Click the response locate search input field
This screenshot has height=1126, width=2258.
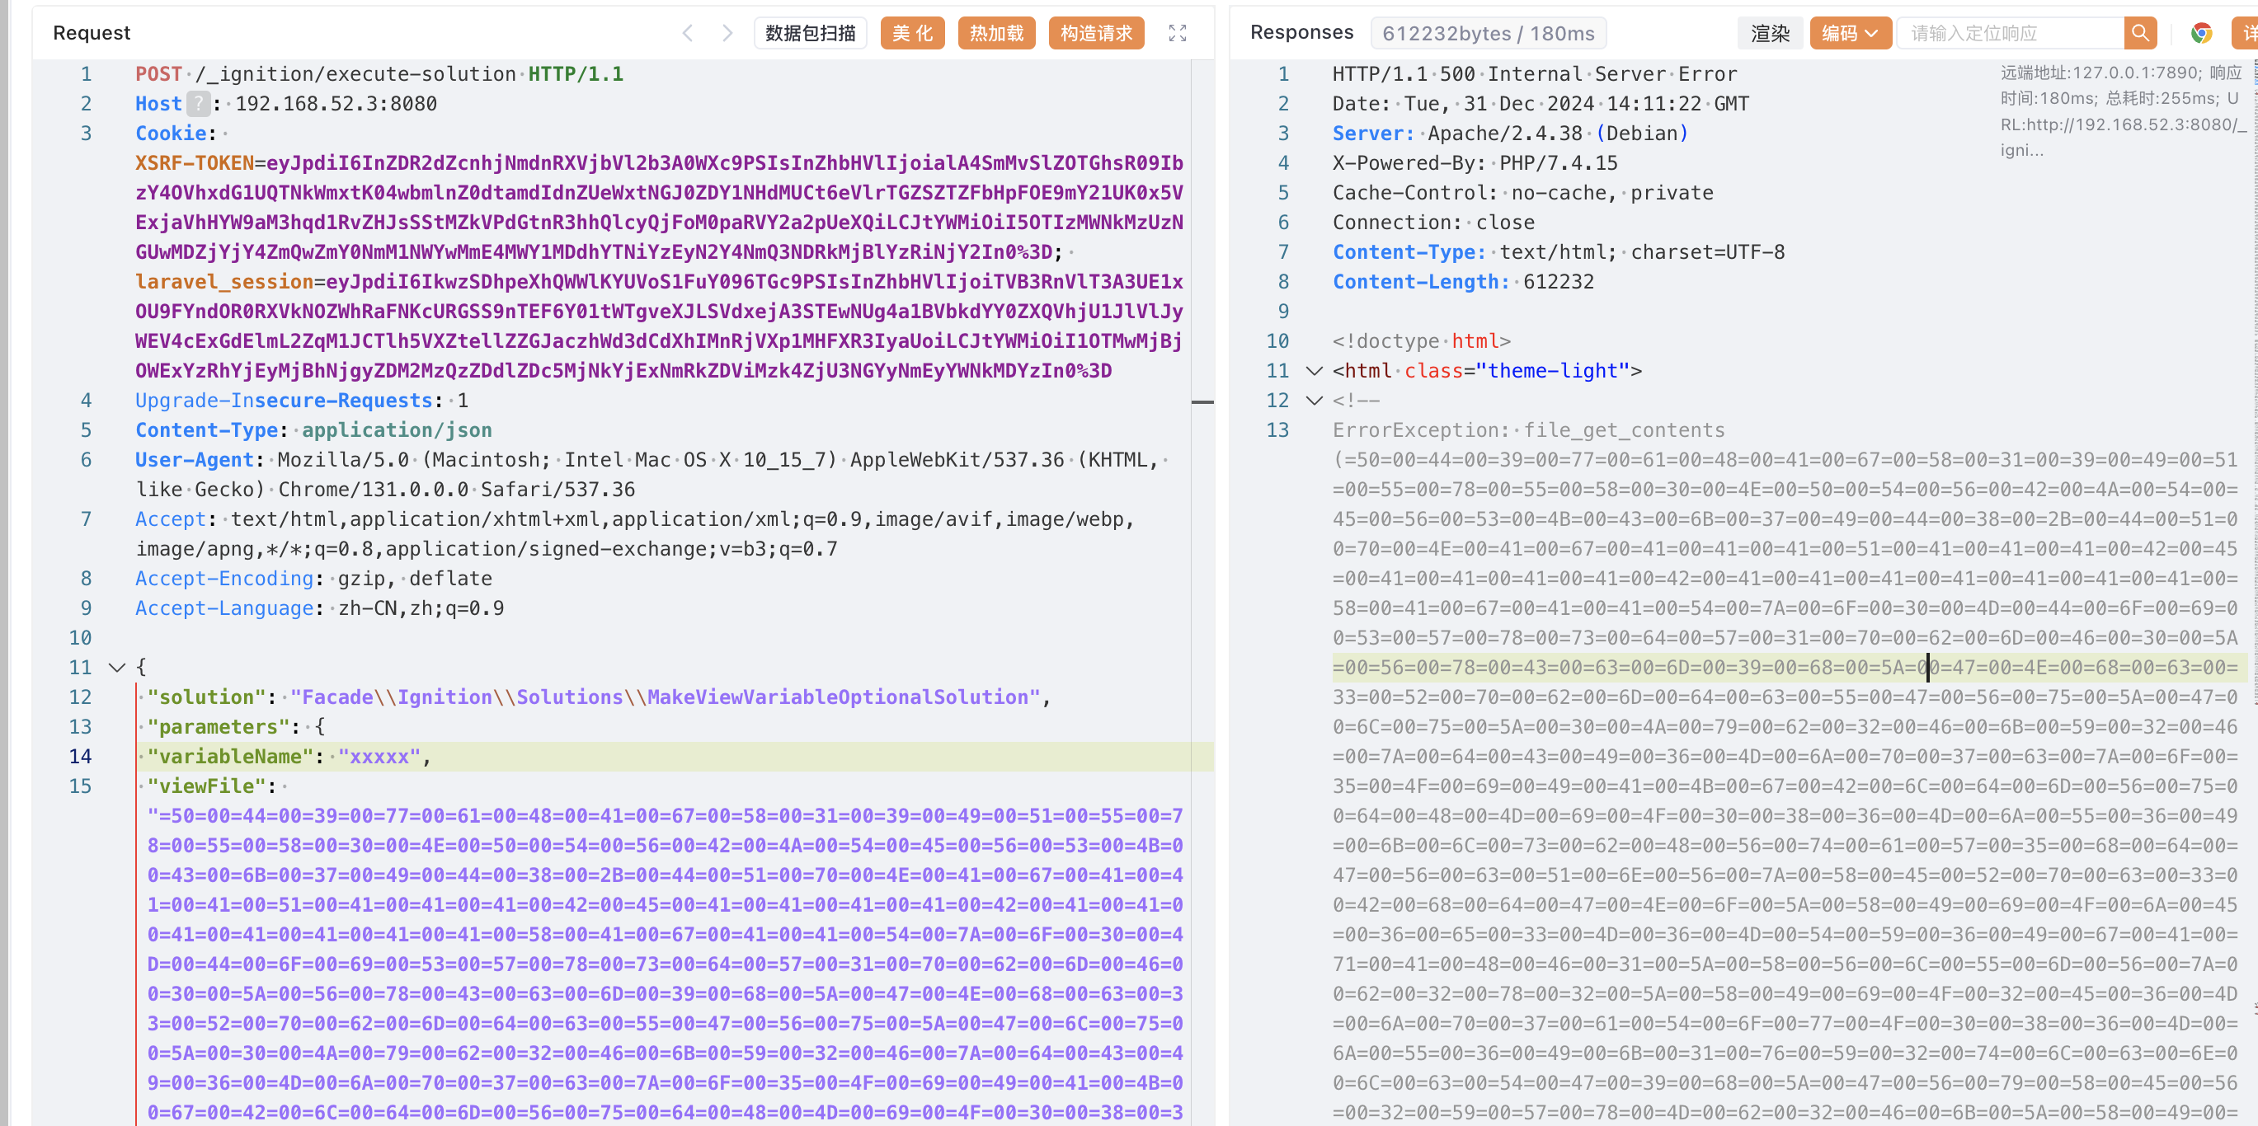click(2010, 33)
